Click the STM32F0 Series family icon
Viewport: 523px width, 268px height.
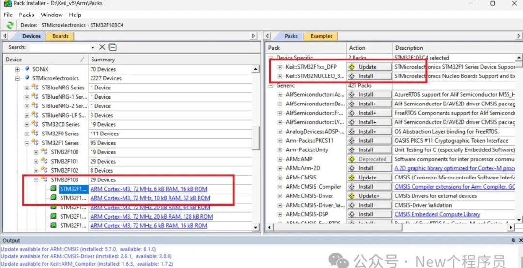click(35, 134)
